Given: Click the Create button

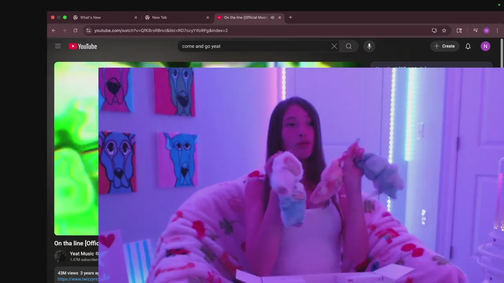Looking at the screenshot, I should pos(445,46).
